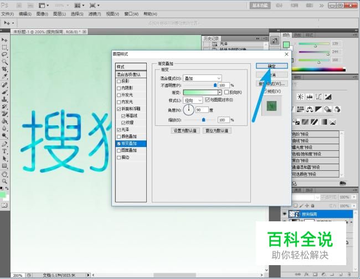The height and width of the screenshot is (279, 360).
Task: Enable the 内发光 (Inner Glow) checkbox
Action: click(x=119, y=102)
